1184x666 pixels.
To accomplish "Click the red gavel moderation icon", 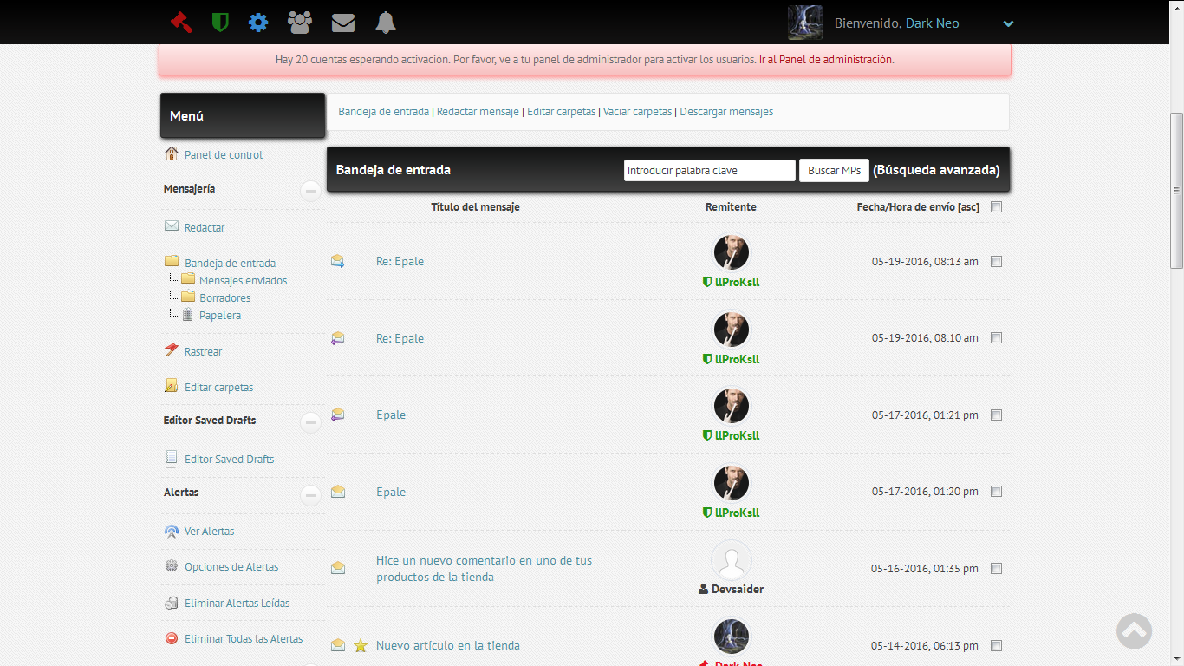I will pos(181,23).
